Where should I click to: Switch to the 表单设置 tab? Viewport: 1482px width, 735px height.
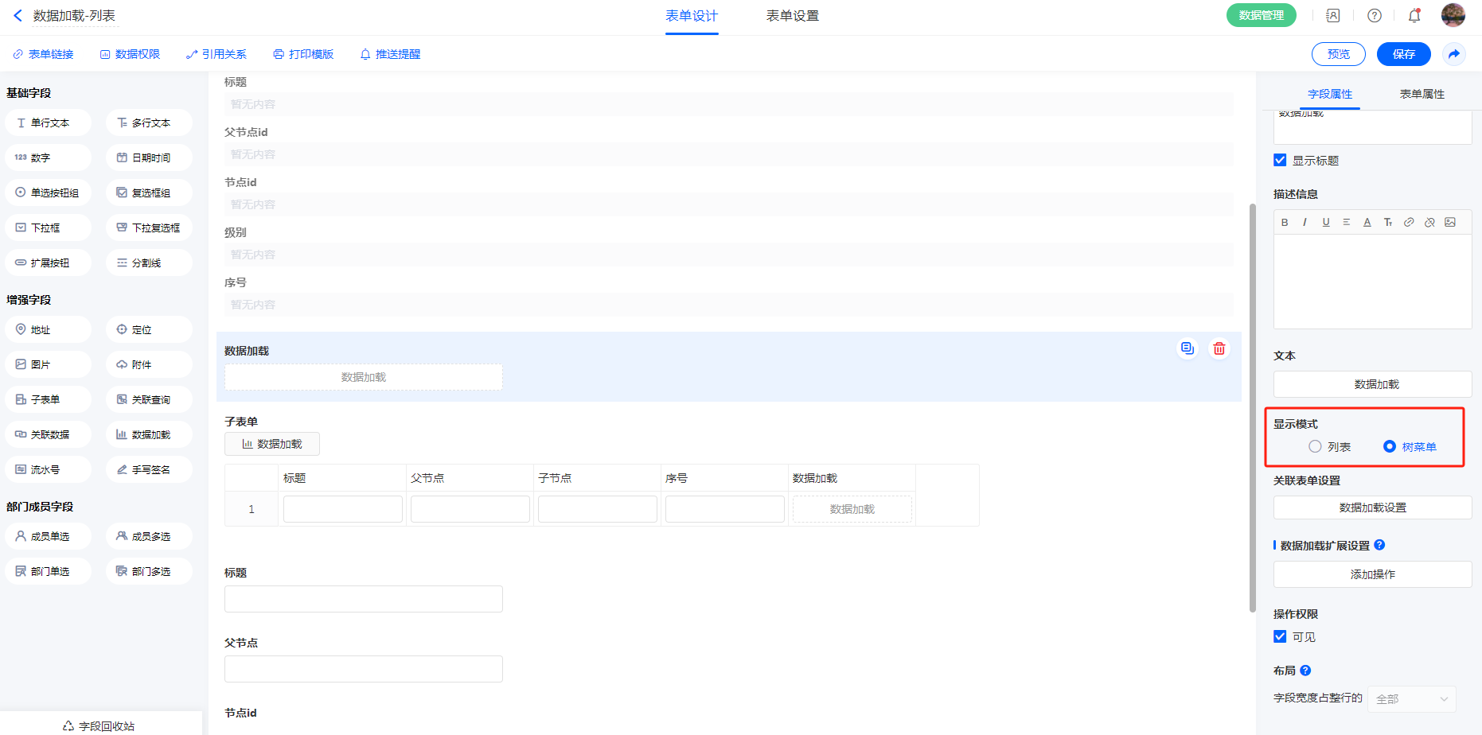coord(792,16)
